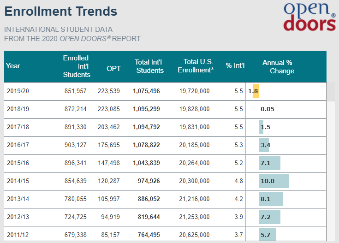Click the Annual % Change header

coord(278,66)
